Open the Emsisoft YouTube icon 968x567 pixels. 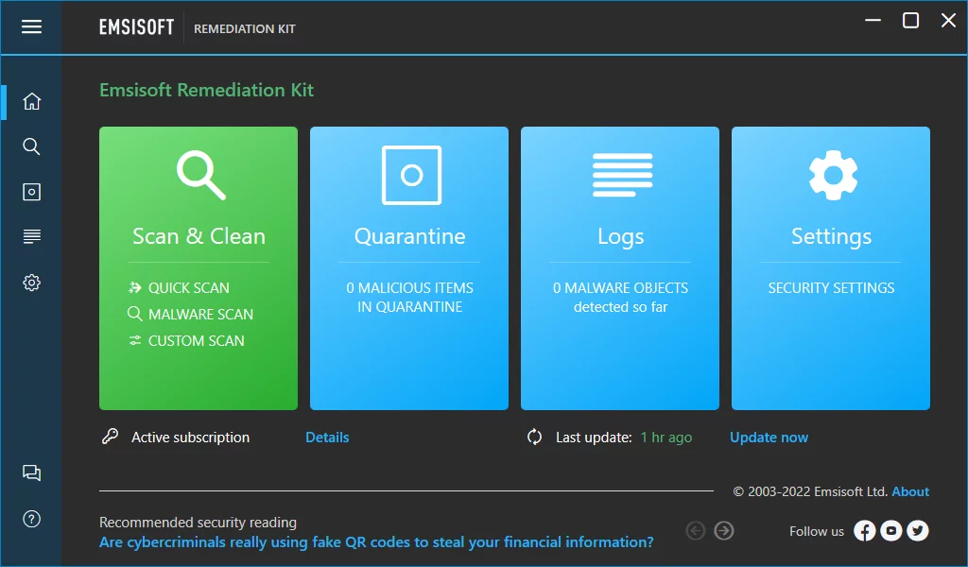point(890,531)
